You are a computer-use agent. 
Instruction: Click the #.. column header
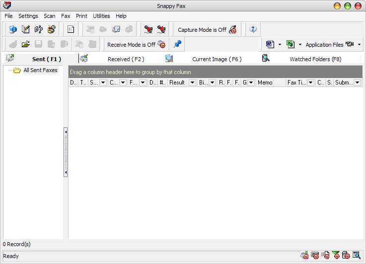coord(163,83)
